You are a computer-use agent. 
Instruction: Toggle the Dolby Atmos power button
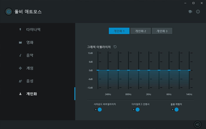click(x=9, y=11)
